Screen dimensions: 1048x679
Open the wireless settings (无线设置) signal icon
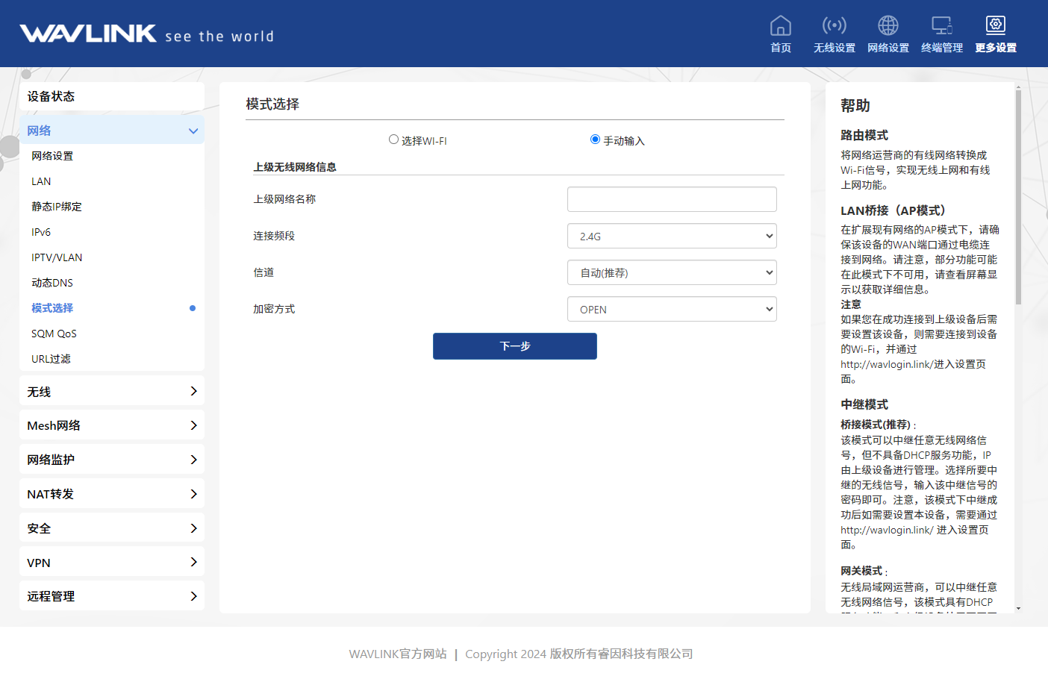(x=834, y=26)
